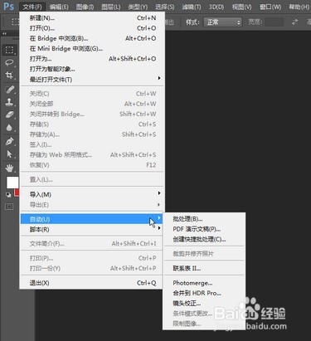Choose 在 Bridge 中浏览(B)...
The width and height of the screenshot is (311, 341).
pos(93,38)
